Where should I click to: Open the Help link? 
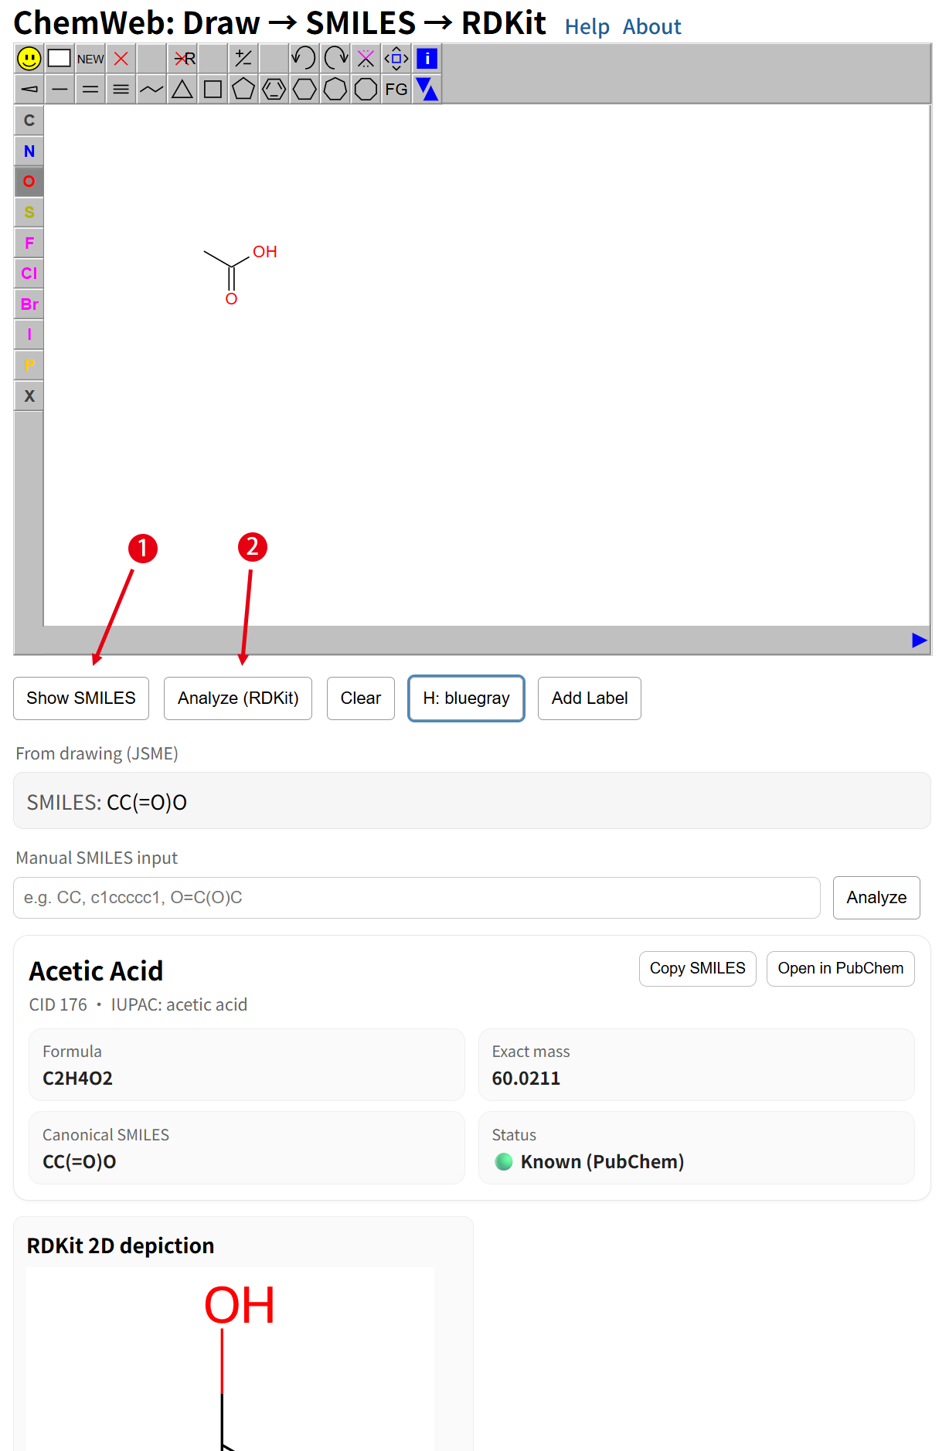click(x=587, y=27)
